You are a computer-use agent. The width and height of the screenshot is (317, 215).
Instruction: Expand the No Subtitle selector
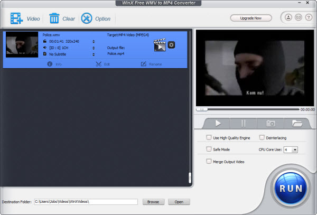(94, 54)
